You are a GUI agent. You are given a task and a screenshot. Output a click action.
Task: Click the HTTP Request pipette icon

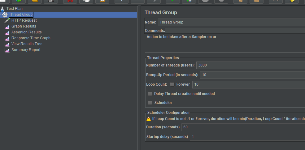click(x=7, y=20)
